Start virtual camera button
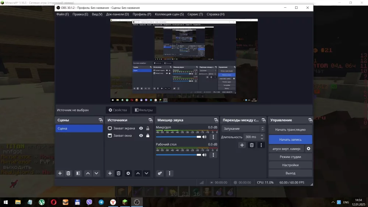The image size is (368, 207). pos(286,149)
